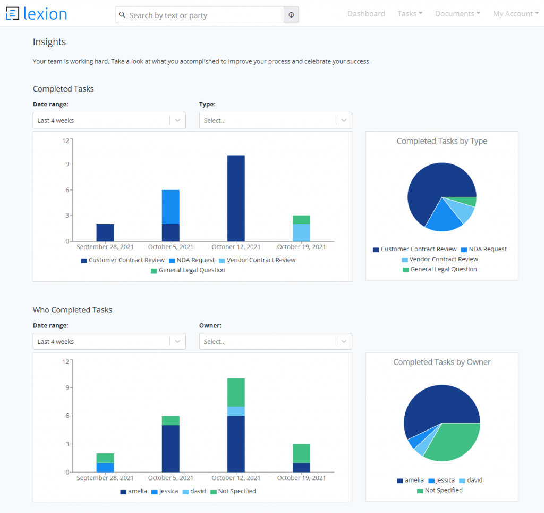Toggle amelia series in owner bar legend
Viewport: 544px width, 513px height.
tap(134, 491)
